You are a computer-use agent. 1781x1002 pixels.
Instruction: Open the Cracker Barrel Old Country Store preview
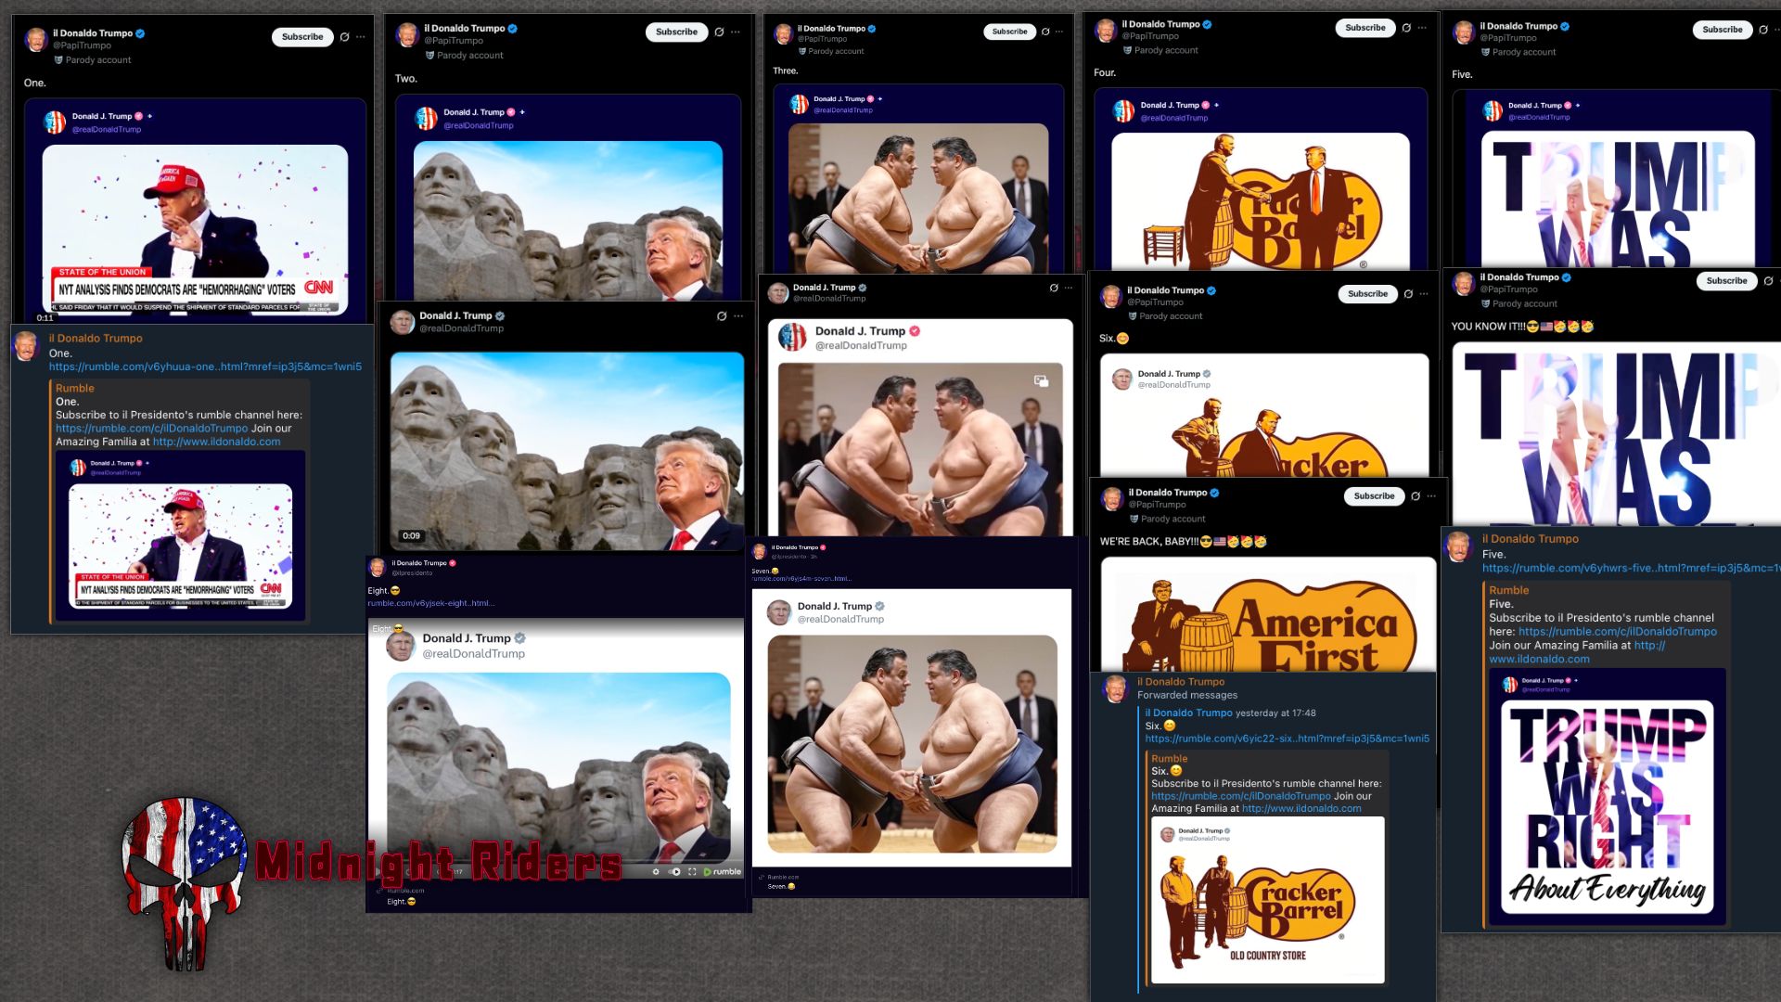coord(1267,900)
